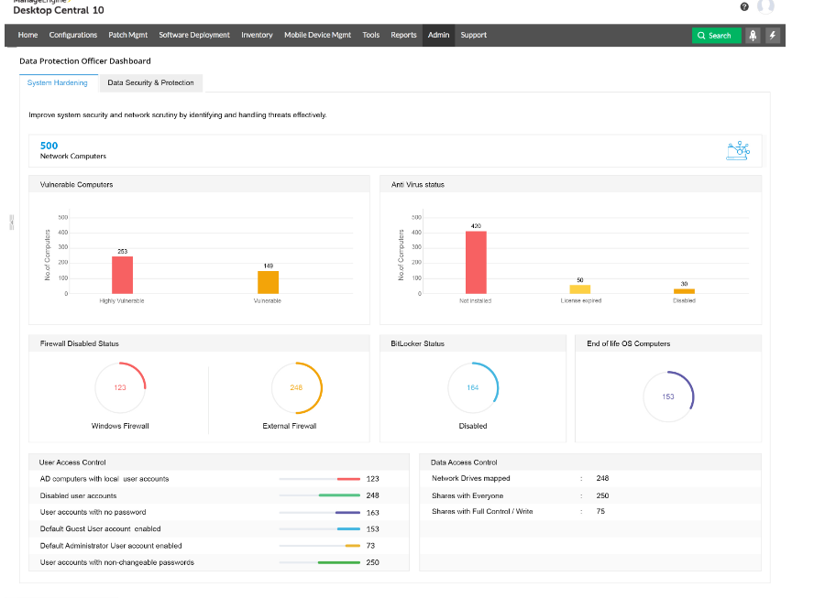Open the Configurations menu
825x598 pixels.
[x=73, y=35]
